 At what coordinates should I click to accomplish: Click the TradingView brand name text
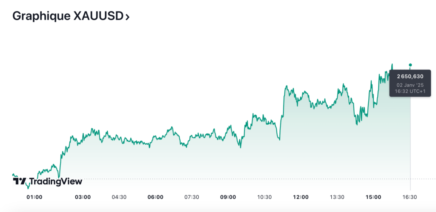click(x=55, y=181)
